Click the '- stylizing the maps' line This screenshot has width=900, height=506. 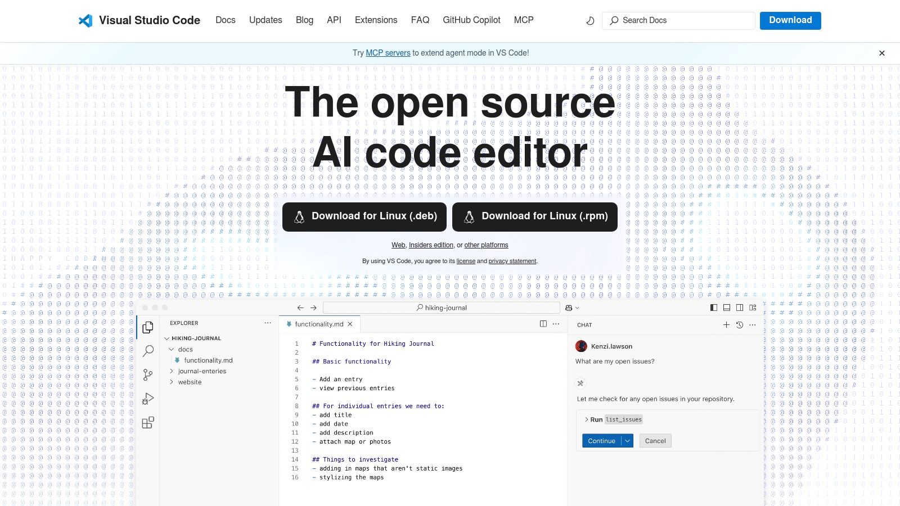pos(348,477)
